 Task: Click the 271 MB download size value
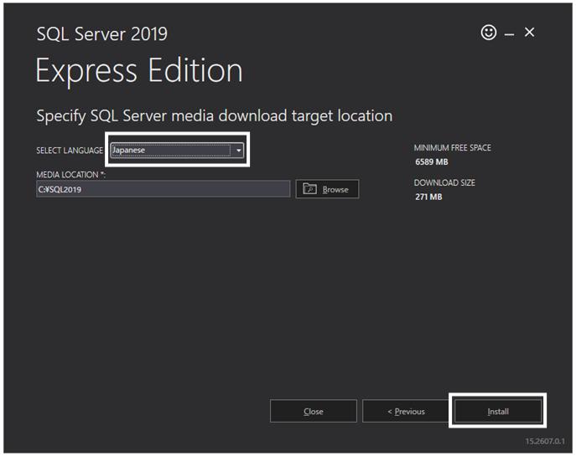tap(428, 197)
